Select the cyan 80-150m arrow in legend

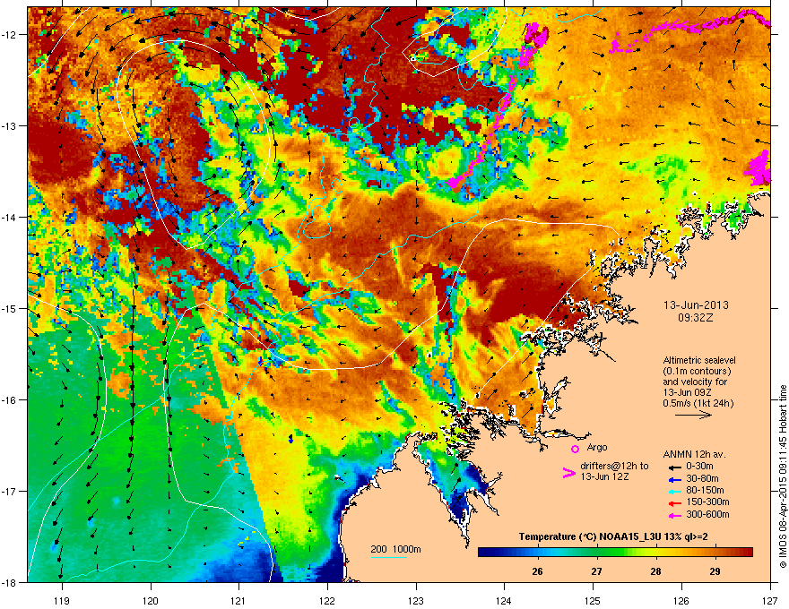point(675,491)
